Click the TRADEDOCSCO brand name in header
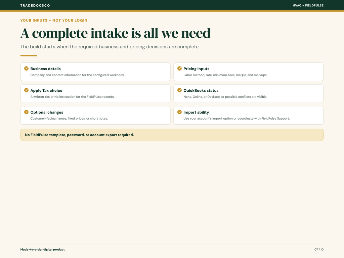The image size is (344, 258). (35, 5)
